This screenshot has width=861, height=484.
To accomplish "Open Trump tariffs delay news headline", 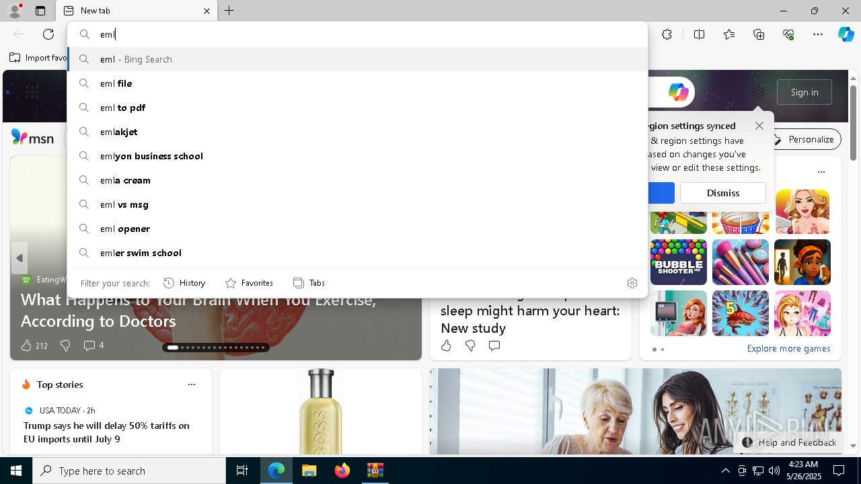I will (x=106, y=432).
